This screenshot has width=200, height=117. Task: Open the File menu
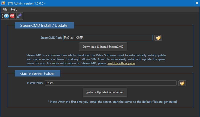pyautogui.click(x=5, y=9)
